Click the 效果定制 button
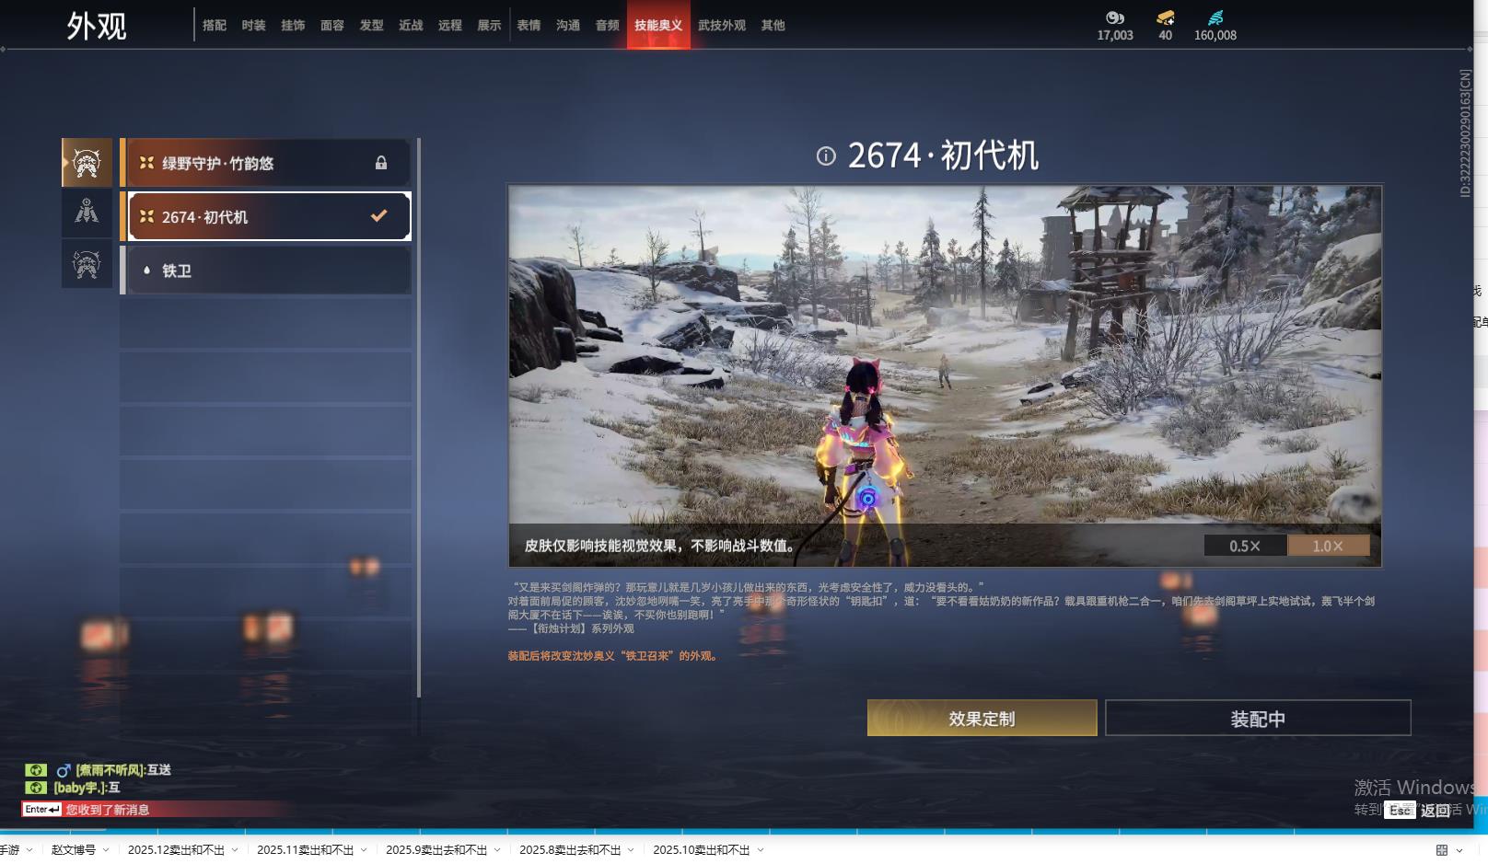 point(982,719)
